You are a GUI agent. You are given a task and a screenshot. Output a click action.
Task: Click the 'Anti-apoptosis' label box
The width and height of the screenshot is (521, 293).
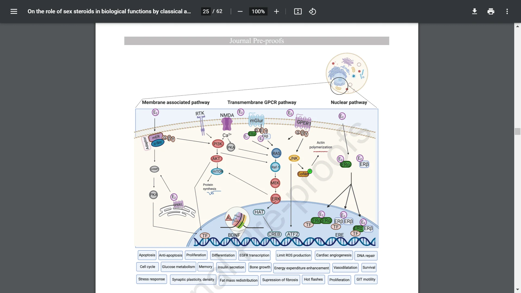tap(170, 255)
